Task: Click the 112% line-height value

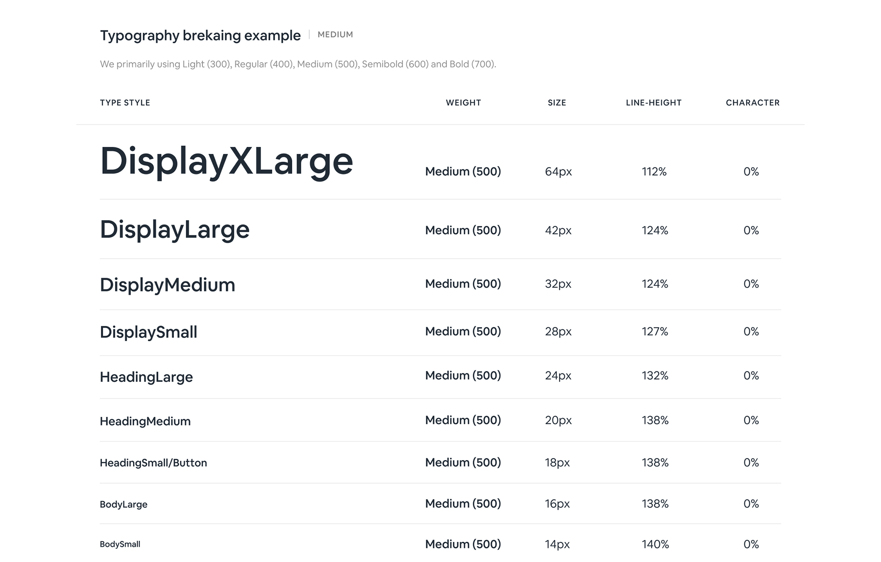Action: 654,172
